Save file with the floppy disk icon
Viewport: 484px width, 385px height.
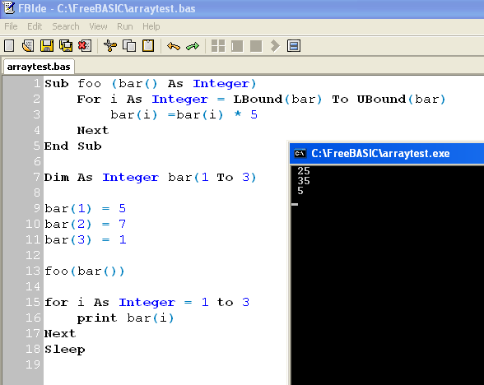coord(47,46)
